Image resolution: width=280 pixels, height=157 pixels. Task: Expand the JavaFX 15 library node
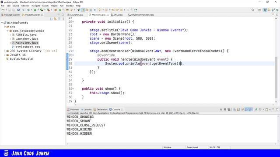[x=5, y=55]
